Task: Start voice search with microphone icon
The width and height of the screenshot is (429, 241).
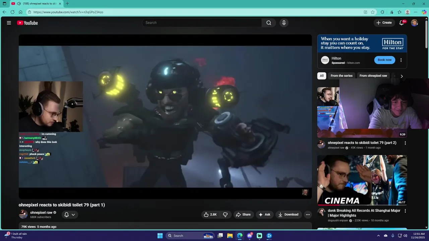Action: (x=284, y=23)
